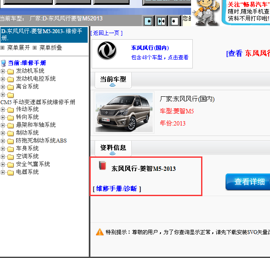Open the 东风风行(国内) brand link
This screenshot has width=270, height=258.
tap(150, 48)
